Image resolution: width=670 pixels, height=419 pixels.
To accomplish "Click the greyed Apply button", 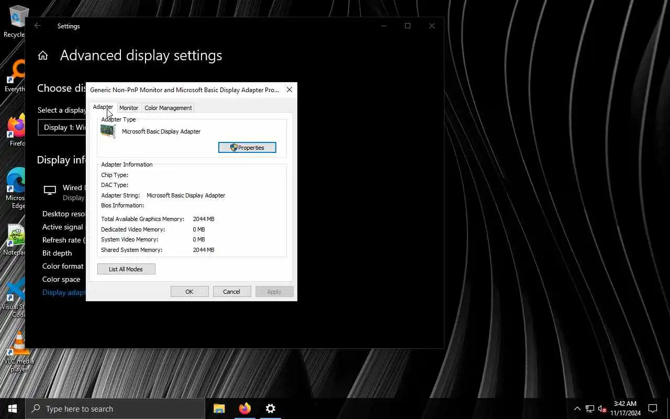I will (274, 292).
